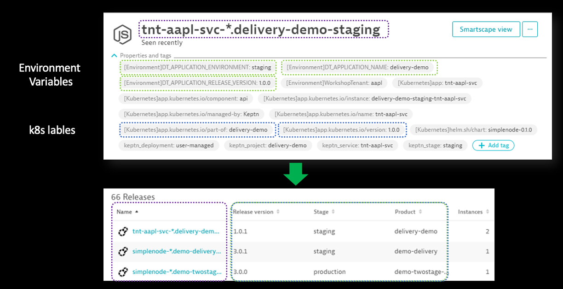
Task: Open the Smartscape view
Action: (x=486, y=29)
